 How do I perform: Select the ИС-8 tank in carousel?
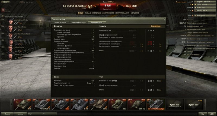[23, 105]
